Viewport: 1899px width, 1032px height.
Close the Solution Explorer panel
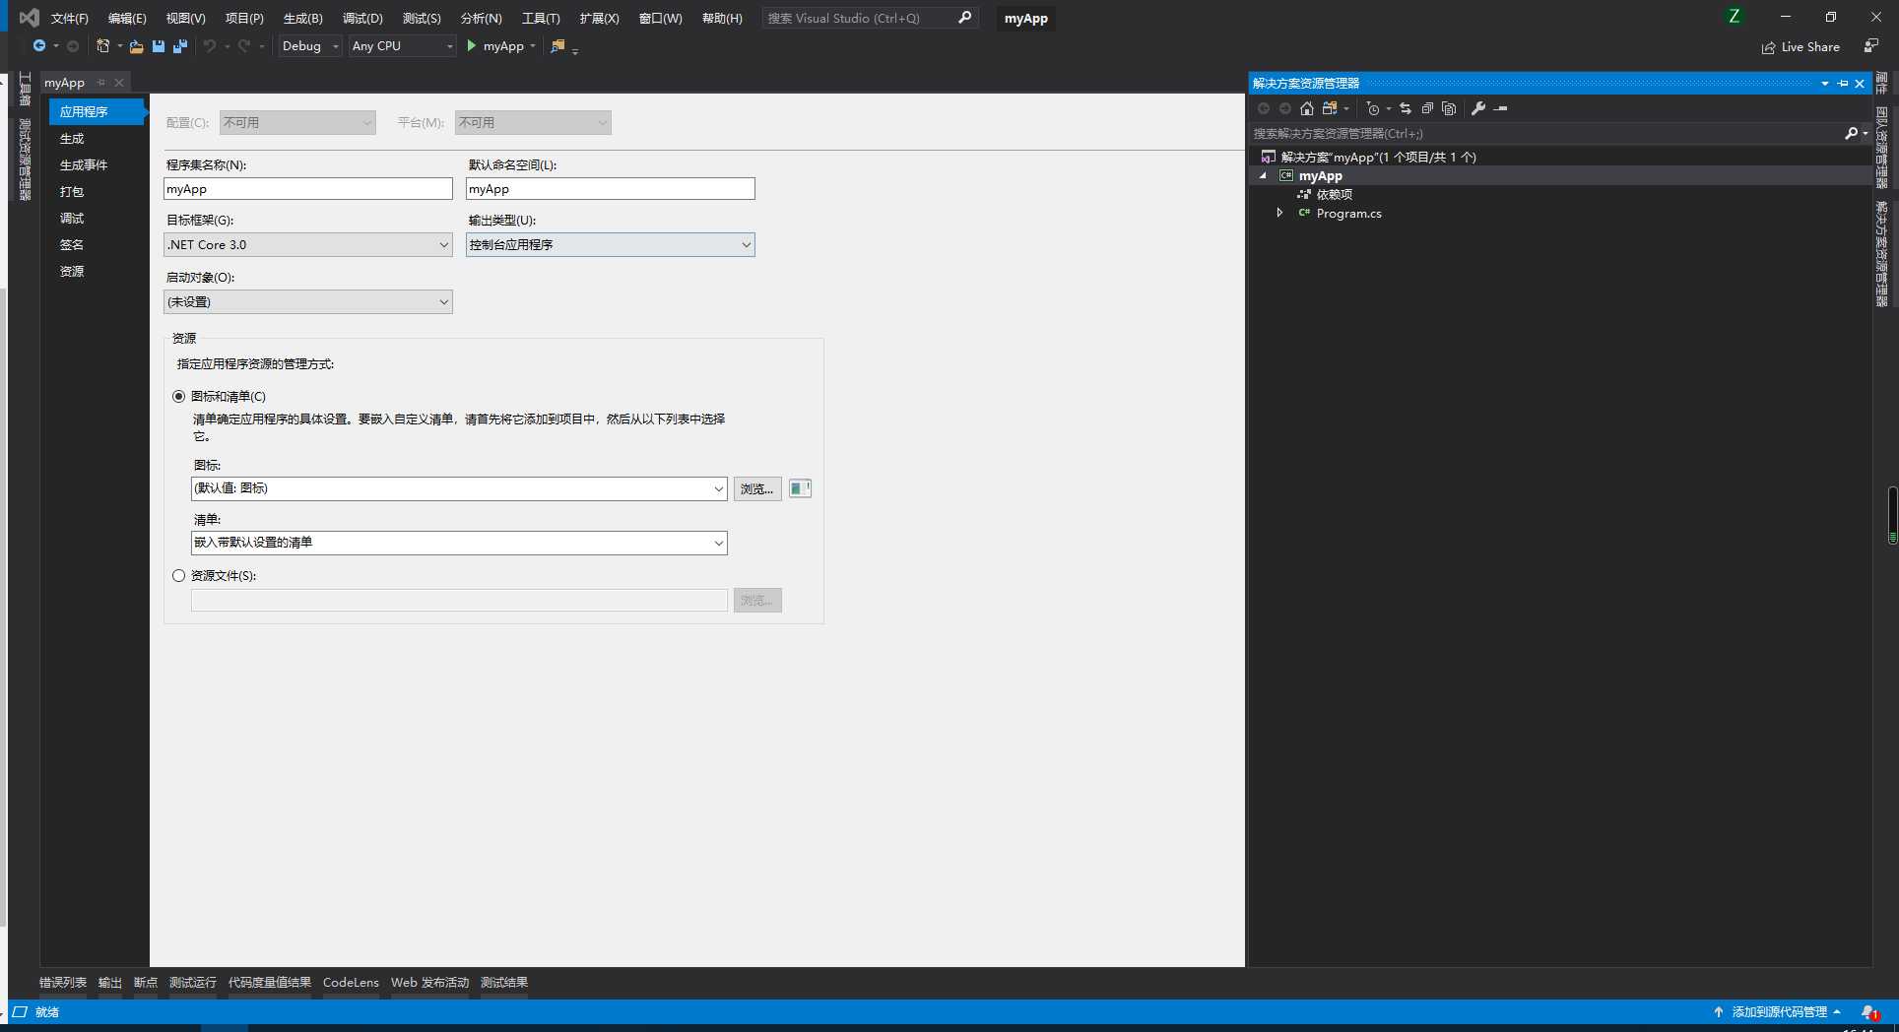(x=1860, y=84)
